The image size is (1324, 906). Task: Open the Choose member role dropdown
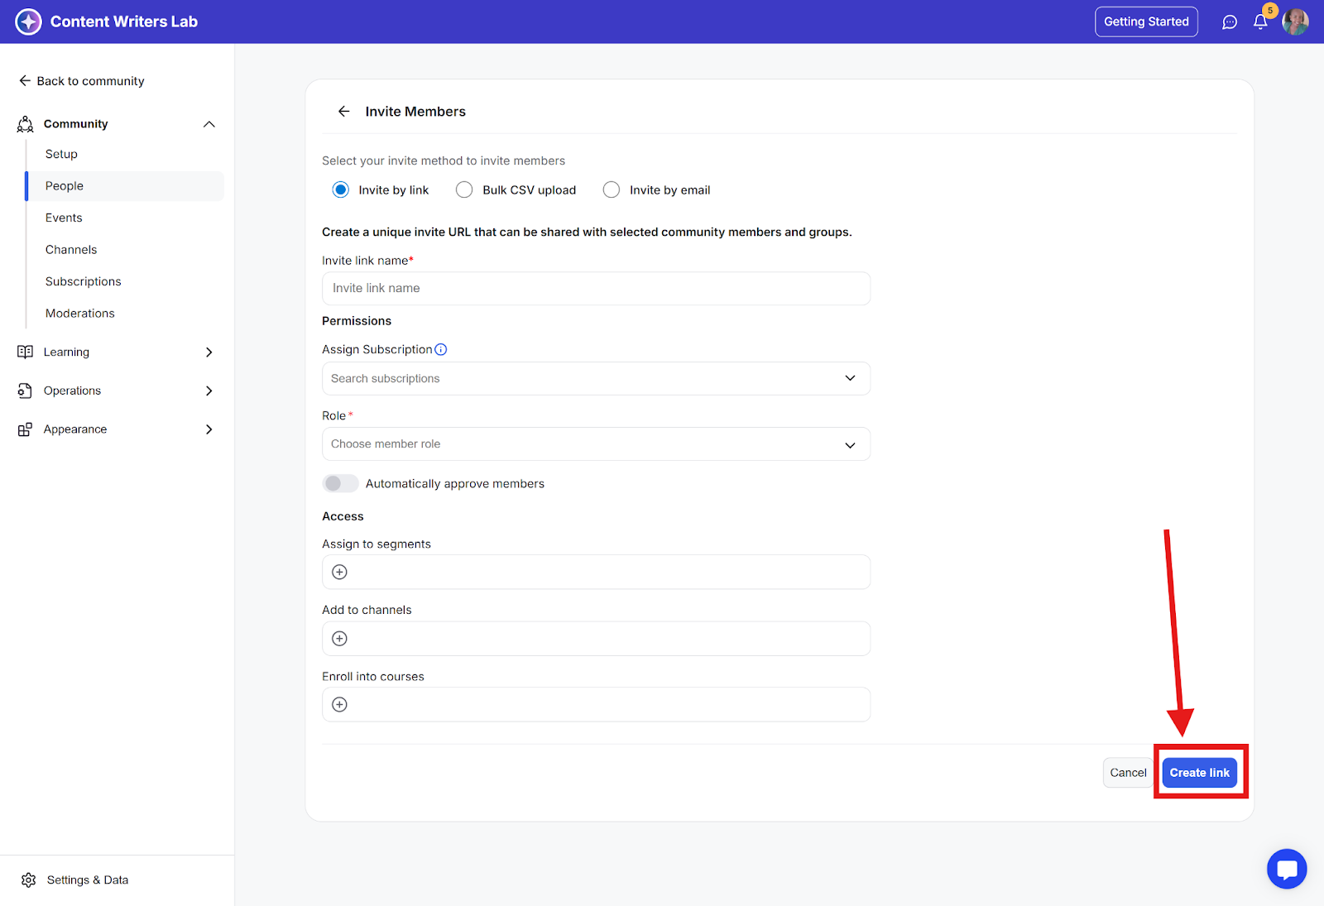596,444
